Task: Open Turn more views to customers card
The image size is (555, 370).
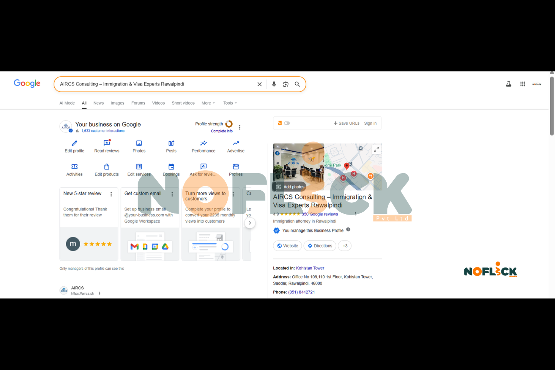Action: pyautogui.click(x=211, y=224)
